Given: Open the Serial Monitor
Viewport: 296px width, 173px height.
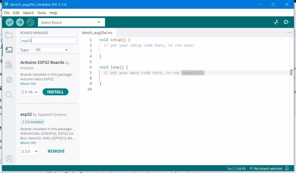Looking at the screenshot, I should [x=286, y=22].
